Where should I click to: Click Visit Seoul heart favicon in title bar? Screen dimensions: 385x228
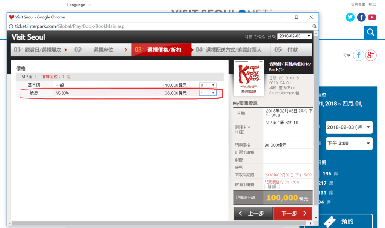[12, 17]
